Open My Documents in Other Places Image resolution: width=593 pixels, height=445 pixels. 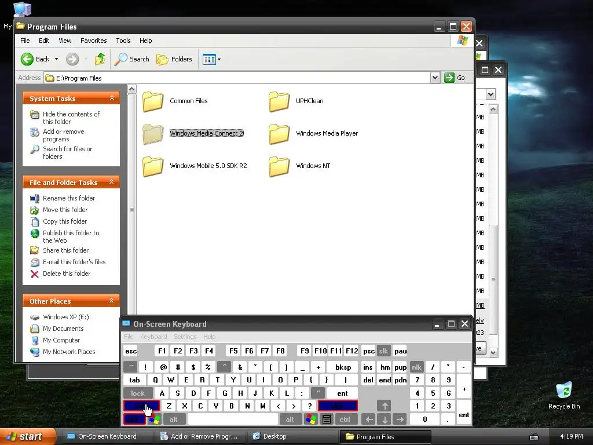(63, 329)
